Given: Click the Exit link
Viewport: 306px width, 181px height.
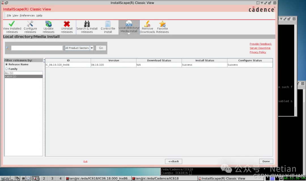Looking at the screenshot, I should click(85, 161).
